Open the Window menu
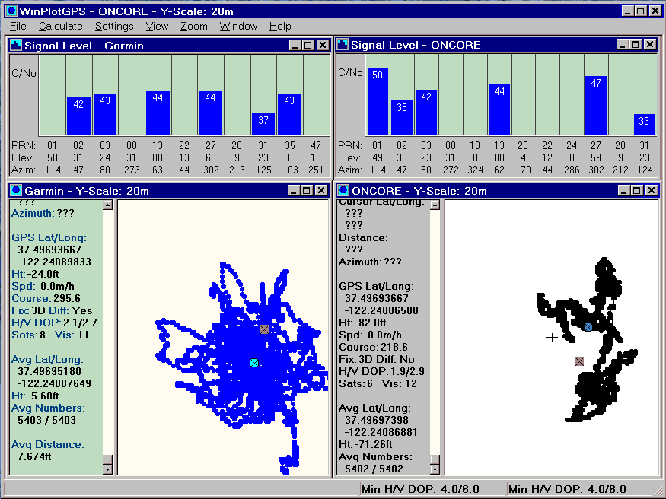Viewport: 666px width, 499px height. (238, 26)
